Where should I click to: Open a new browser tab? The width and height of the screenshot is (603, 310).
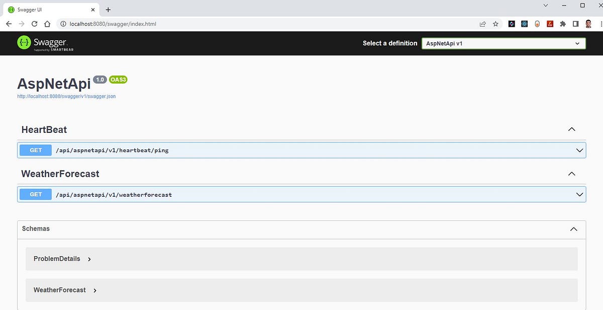[x=108, y=9]
